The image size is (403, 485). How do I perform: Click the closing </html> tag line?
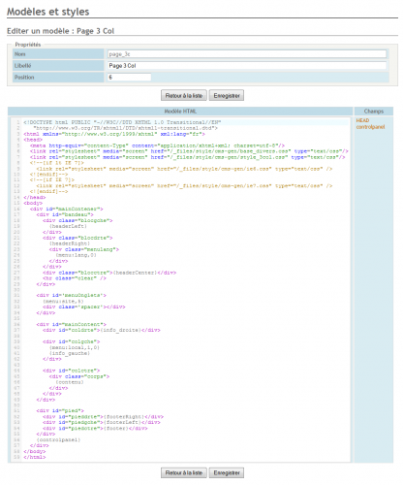click(x=35, y=458)
